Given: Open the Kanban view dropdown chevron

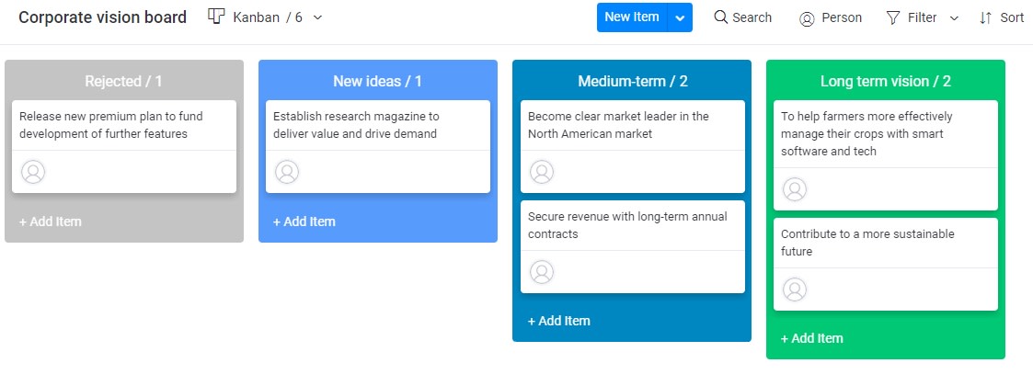Looking at the screenshot, I should point(317,17).
